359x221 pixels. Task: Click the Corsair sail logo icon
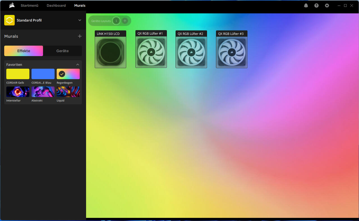click(11, 5)
